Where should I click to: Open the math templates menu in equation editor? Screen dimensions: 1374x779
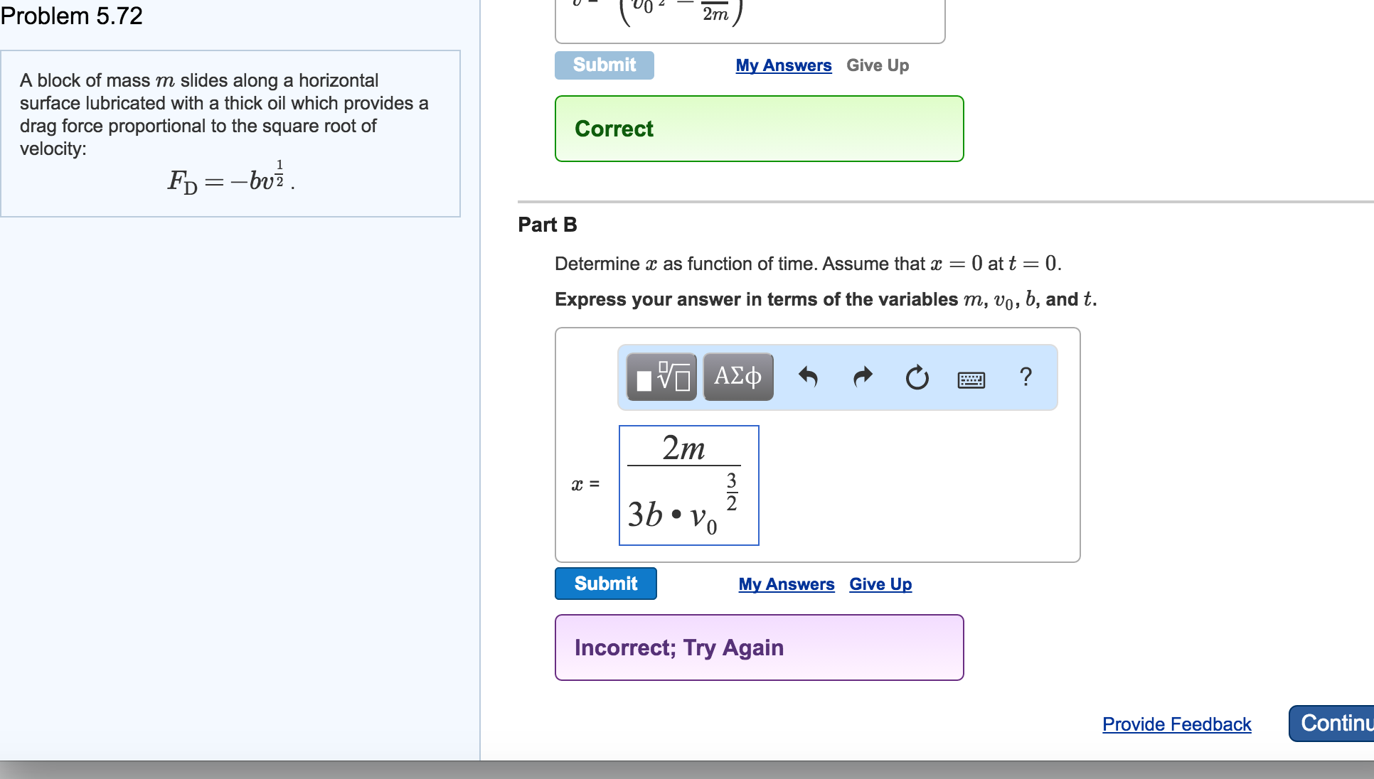661,377
